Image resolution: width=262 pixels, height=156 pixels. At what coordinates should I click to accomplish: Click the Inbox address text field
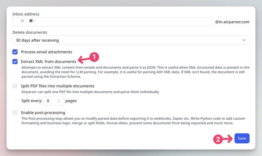click(113, 22)
